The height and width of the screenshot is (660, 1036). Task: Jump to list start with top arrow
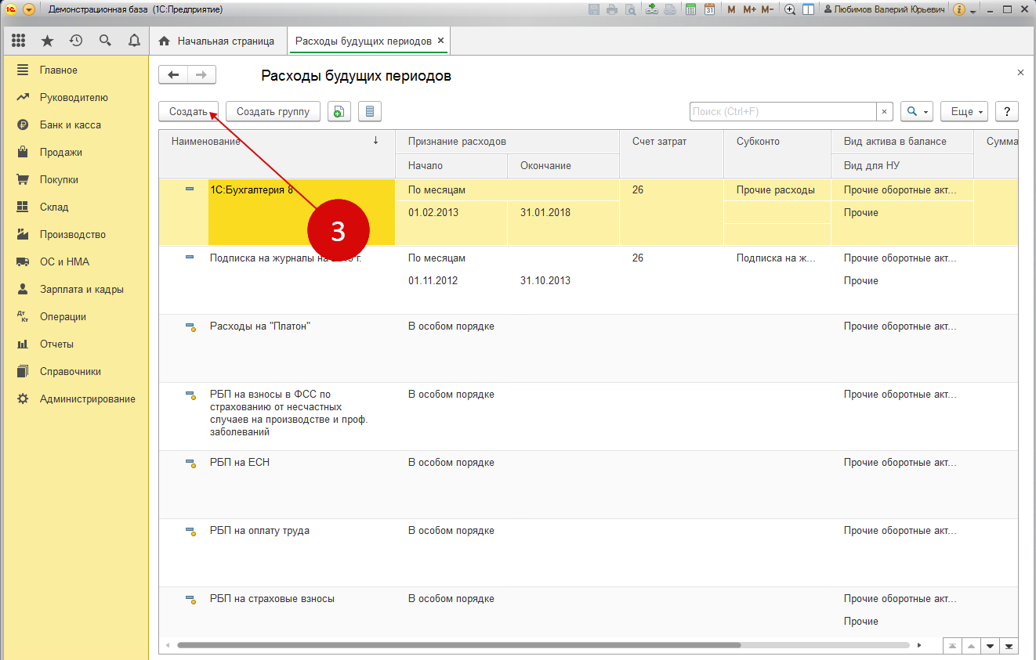952,647
